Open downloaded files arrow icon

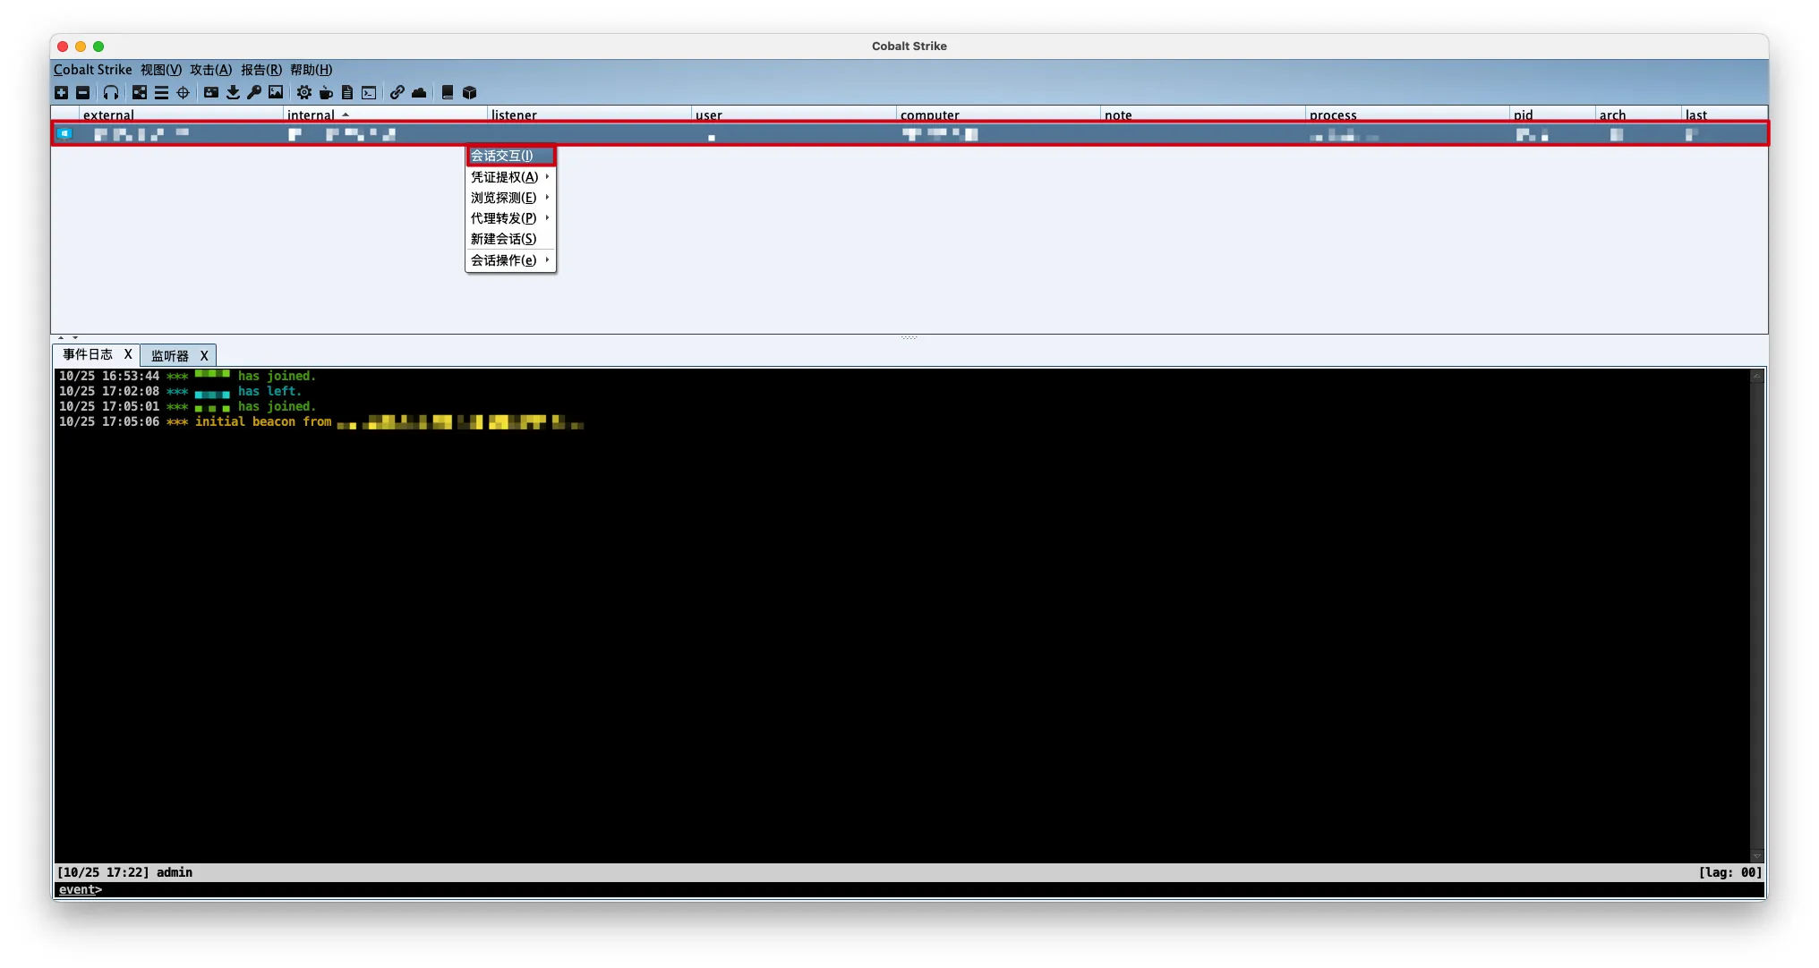[x=233, y=93]
